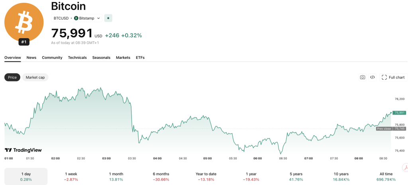Open the Full chart view
Viewport: 408px width, 185px height.
click(393, 77)
